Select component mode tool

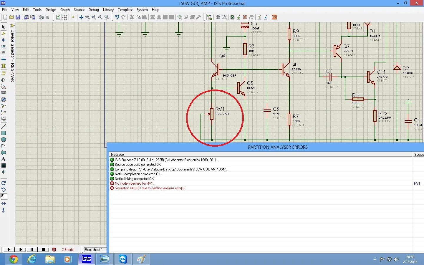coord(4,34)
